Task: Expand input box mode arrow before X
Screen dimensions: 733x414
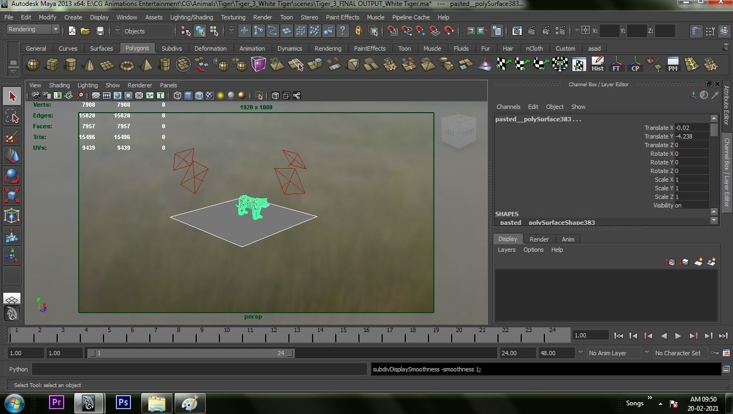Action: tap(577, 31)
